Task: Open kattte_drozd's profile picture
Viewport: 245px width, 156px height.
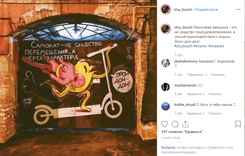Action: (165, 106)
